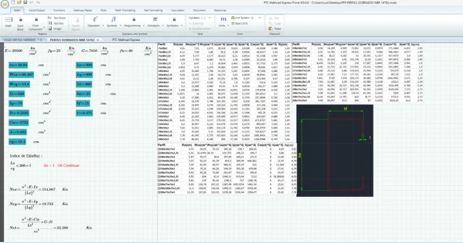Image resolution: width=463 pixels, height=243 pixels.
Task: Open the locked Programming icon
Action: click(x=134, y=19)
